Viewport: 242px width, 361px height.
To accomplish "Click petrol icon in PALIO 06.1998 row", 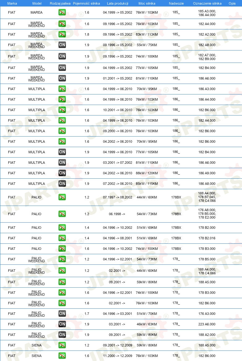I will coord(62,214).
